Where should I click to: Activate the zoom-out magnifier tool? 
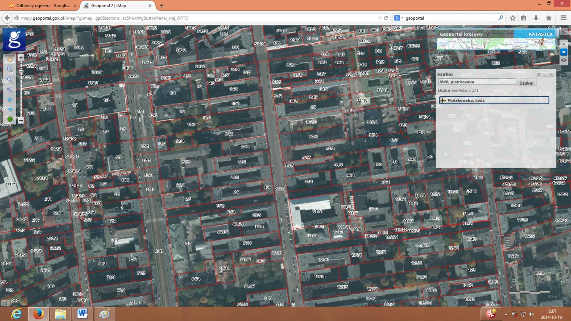[9, 79]
